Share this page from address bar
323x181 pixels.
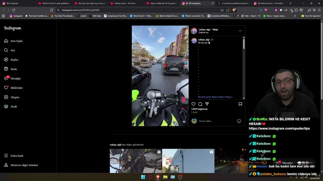coord(228,10)
